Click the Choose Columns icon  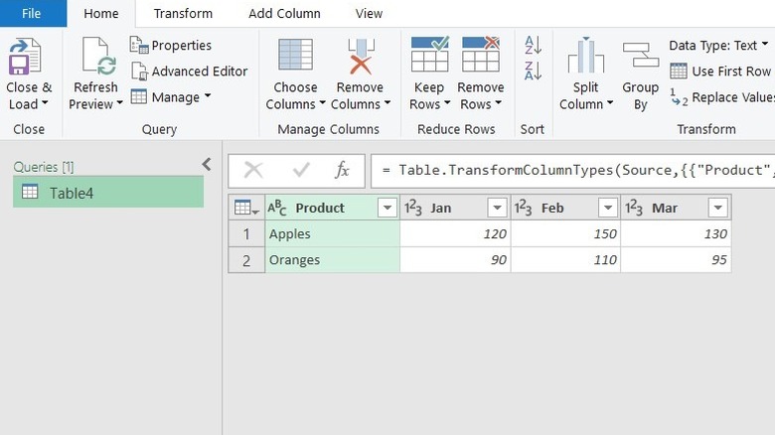click(295, 55)
